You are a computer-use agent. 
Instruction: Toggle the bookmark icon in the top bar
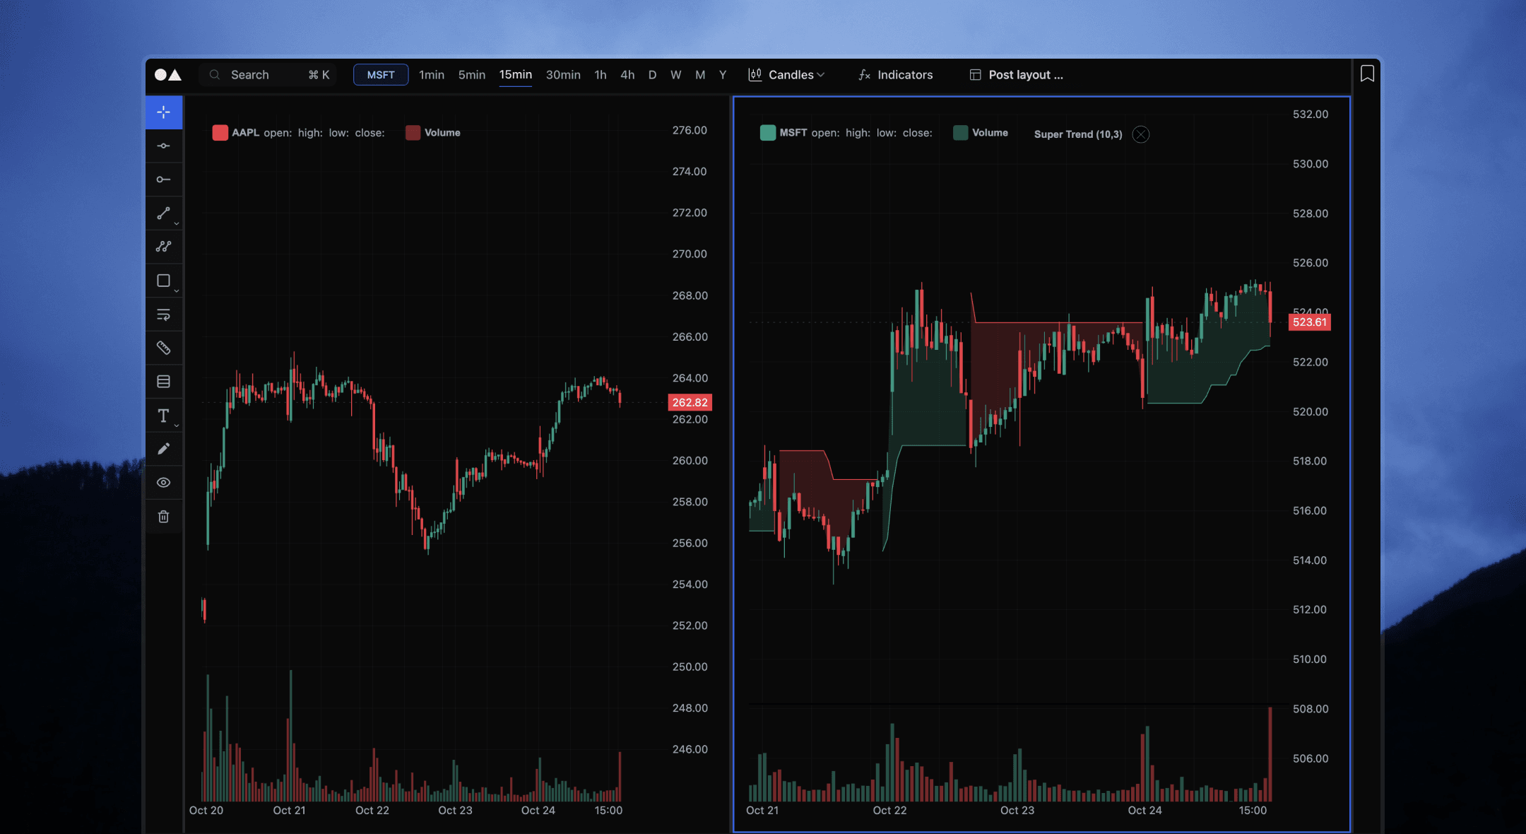pyautogui.click(x=1367, y=74)
